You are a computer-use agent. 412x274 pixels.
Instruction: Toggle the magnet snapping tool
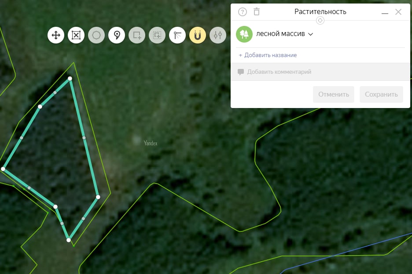(x=198, y=35)
